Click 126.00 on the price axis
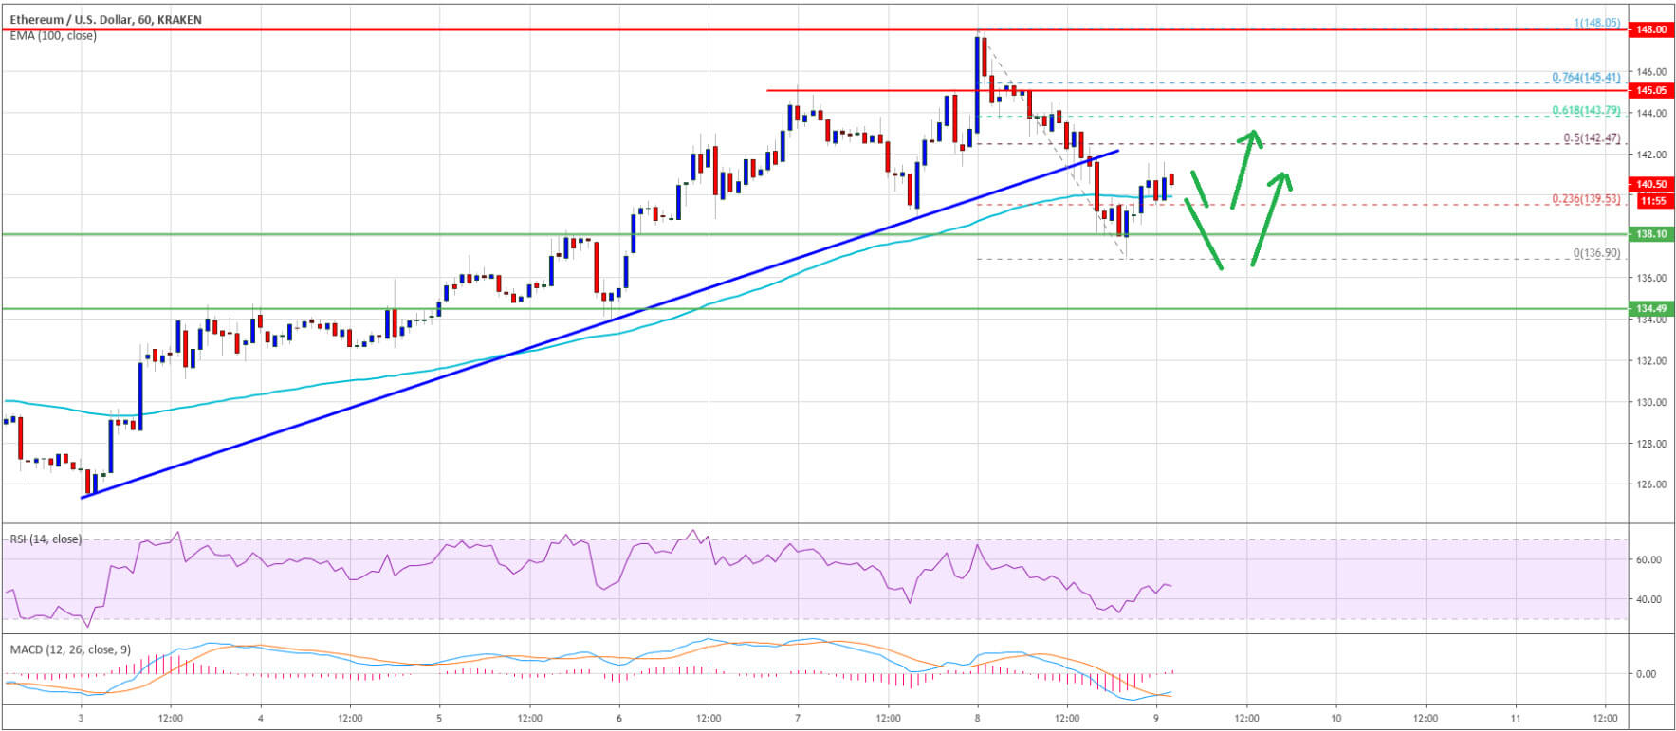The width and height of the screenshot is (1676, 731). [1651, 484]
